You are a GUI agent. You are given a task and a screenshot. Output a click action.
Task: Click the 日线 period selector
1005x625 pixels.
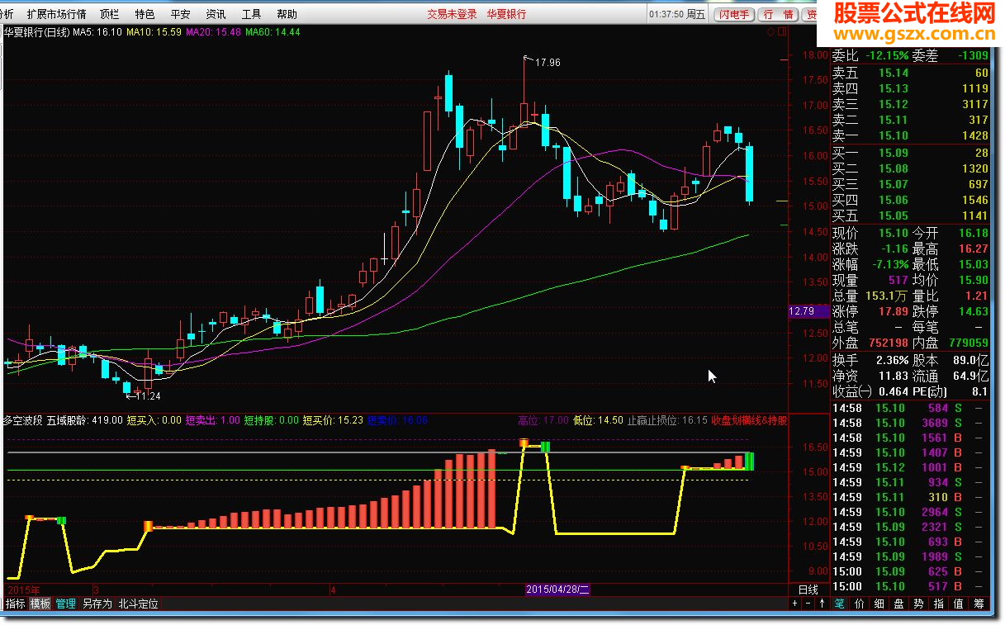[x=808, y=589]
